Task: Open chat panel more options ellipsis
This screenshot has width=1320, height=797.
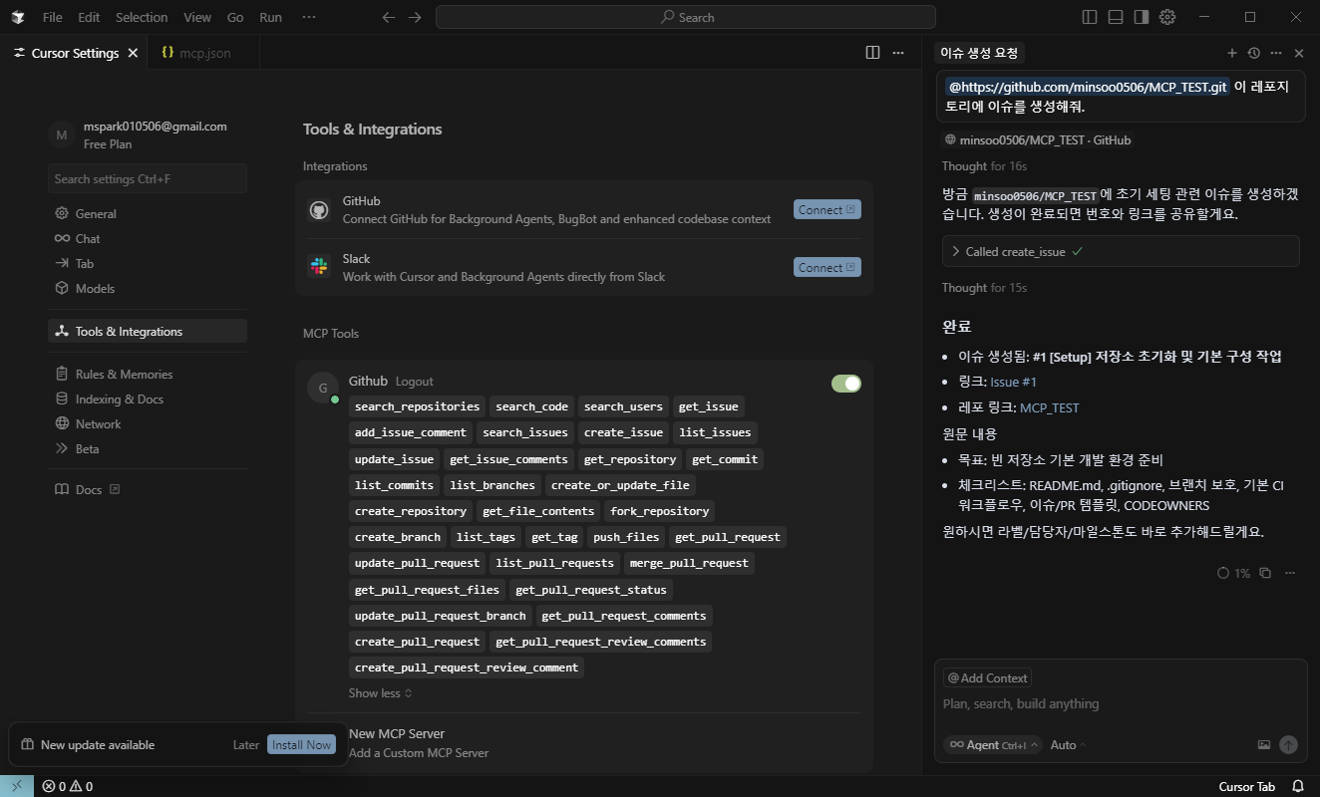Action: pyautogui.click(x=1276, y=53)
